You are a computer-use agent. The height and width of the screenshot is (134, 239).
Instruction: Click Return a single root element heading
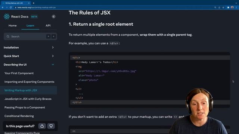point(101,24)
